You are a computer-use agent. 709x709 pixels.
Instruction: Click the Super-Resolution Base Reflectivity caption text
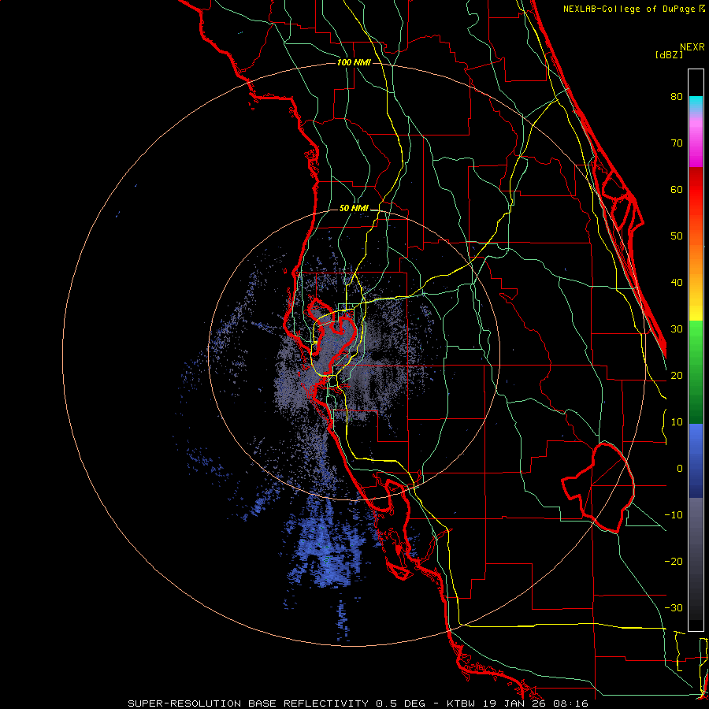click(x=248, y=703)
